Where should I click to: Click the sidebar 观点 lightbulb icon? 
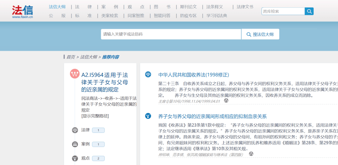click(x=75, y=158)
